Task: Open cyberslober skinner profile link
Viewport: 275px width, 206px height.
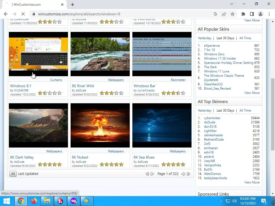Action: 212,118
